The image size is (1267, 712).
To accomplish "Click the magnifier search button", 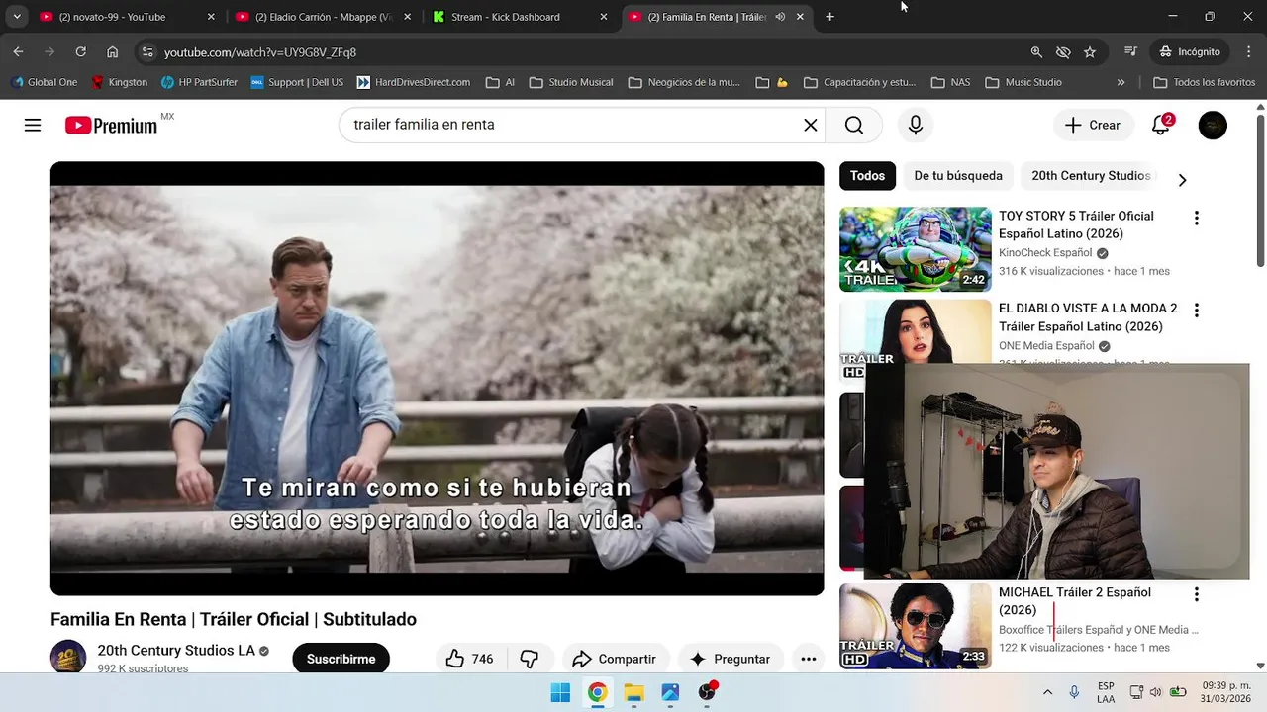I will [x=854, y=125].
